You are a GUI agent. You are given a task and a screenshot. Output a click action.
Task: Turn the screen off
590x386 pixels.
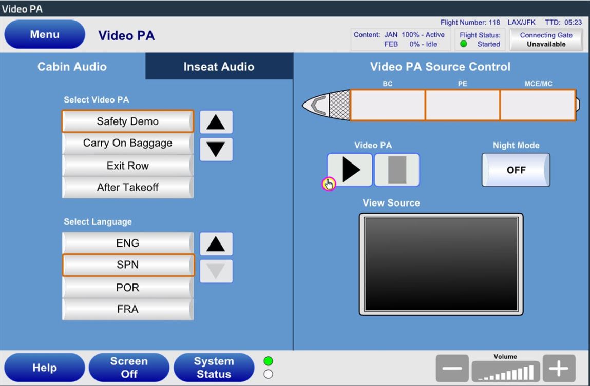point(129,368)
